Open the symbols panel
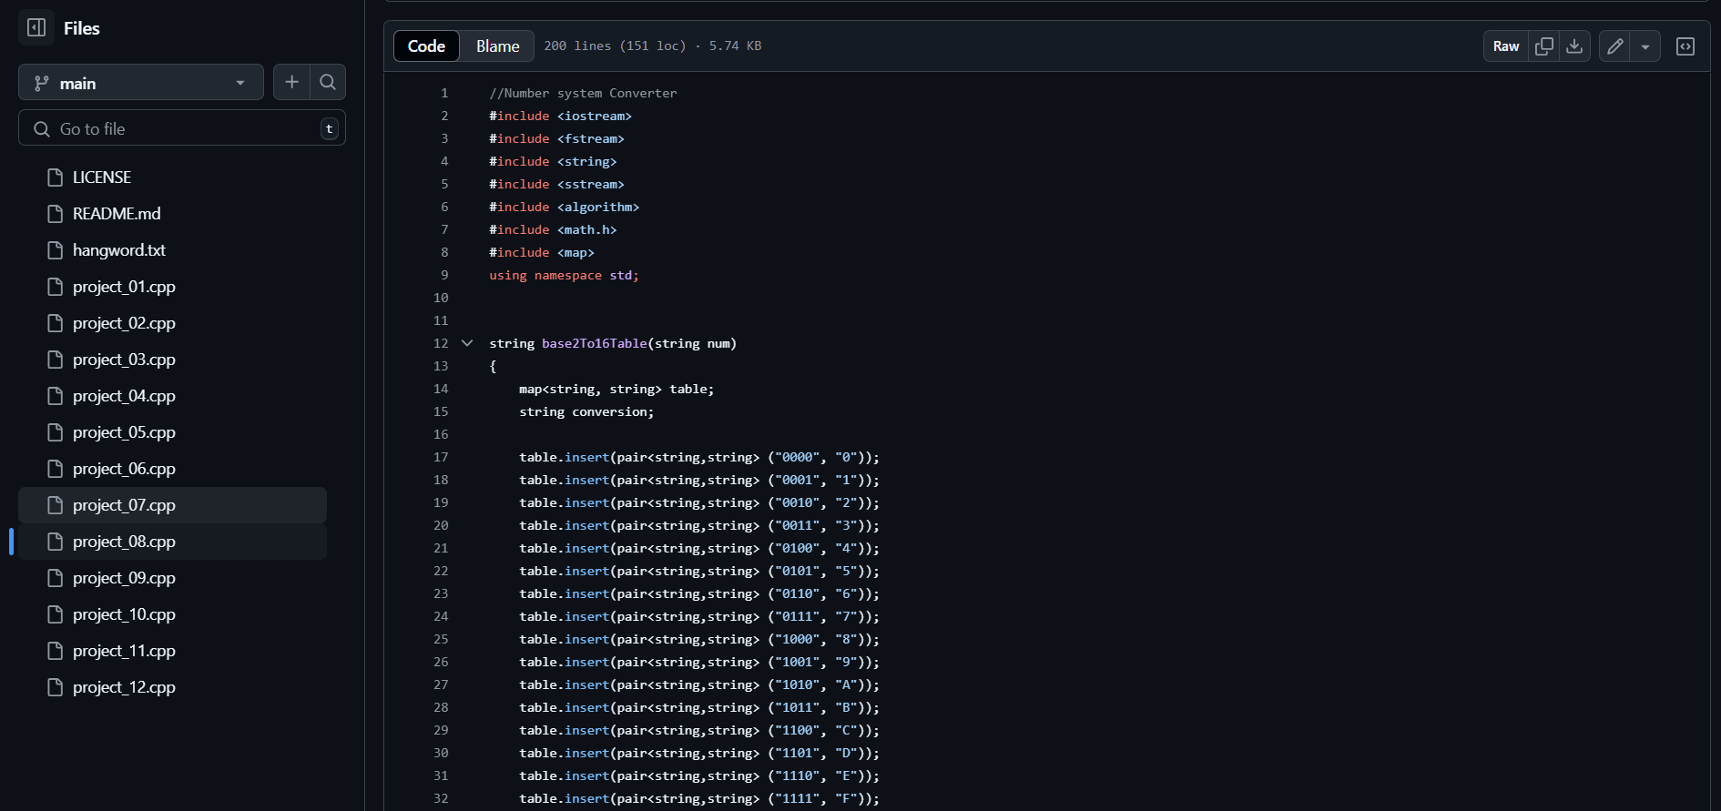 [x=1685, y=46]
